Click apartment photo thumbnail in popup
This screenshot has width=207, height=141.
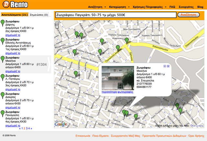pos(118,78)
